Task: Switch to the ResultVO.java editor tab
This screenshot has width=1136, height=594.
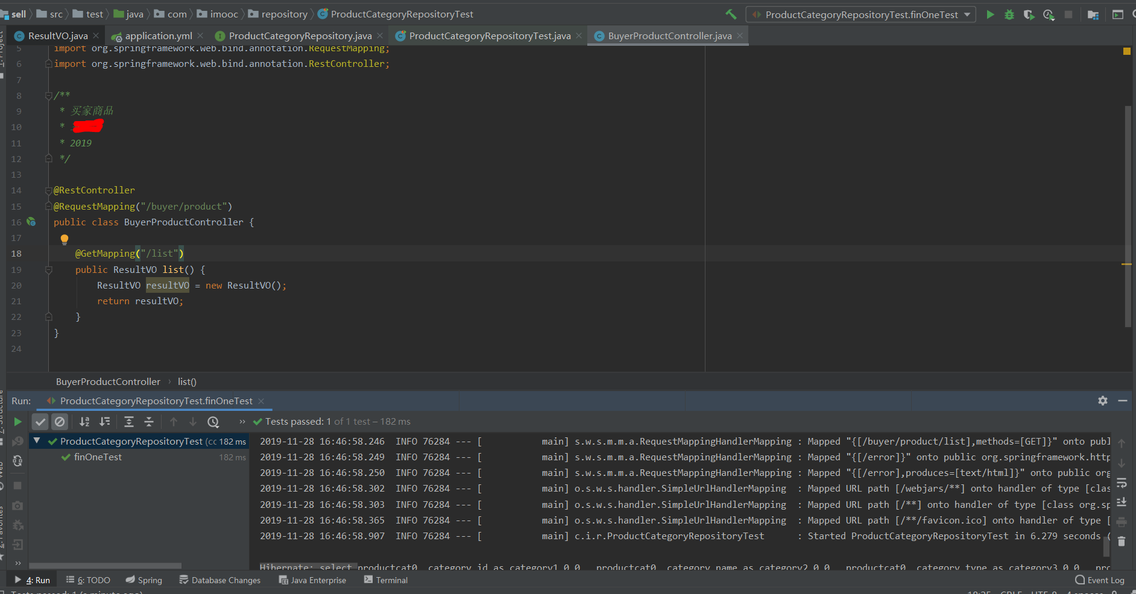Action: click(58, 36)
